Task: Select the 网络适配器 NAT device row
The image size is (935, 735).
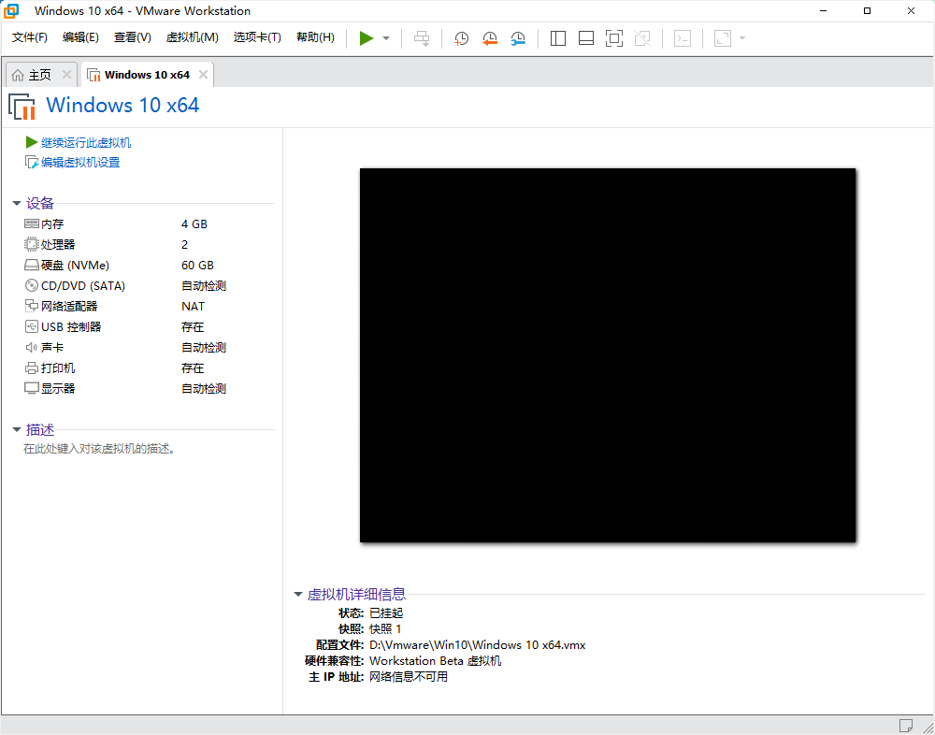Action: click(69, 307)
